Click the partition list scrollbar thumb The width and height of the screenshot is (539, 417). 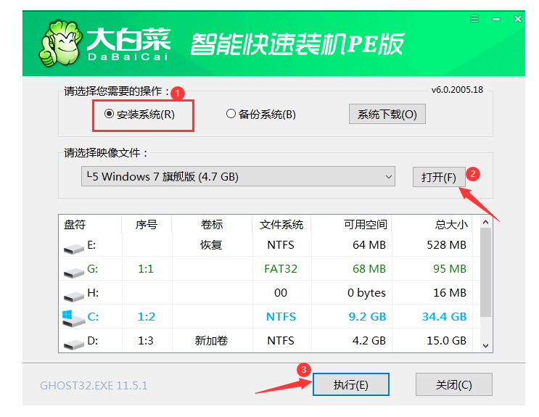[x=485, y=272]
